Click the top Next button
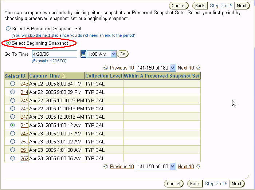This screenshot has height=190, width=255. pyautogui.click(x=242, y=6)
